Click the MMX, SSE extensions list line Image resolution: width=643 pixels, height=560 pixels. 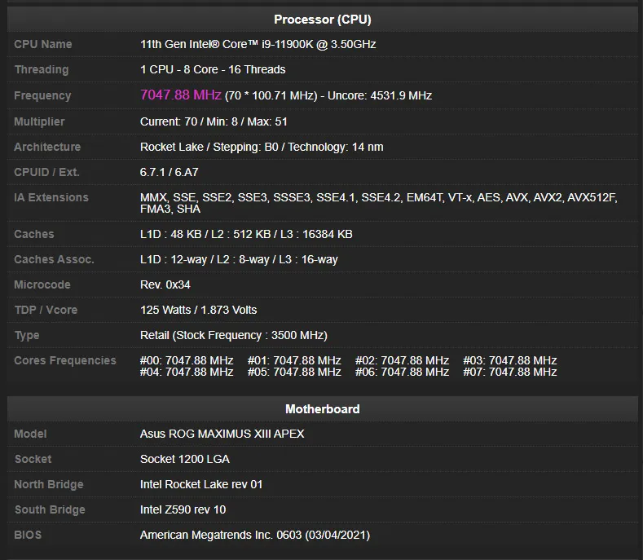(x=378, y=198)
